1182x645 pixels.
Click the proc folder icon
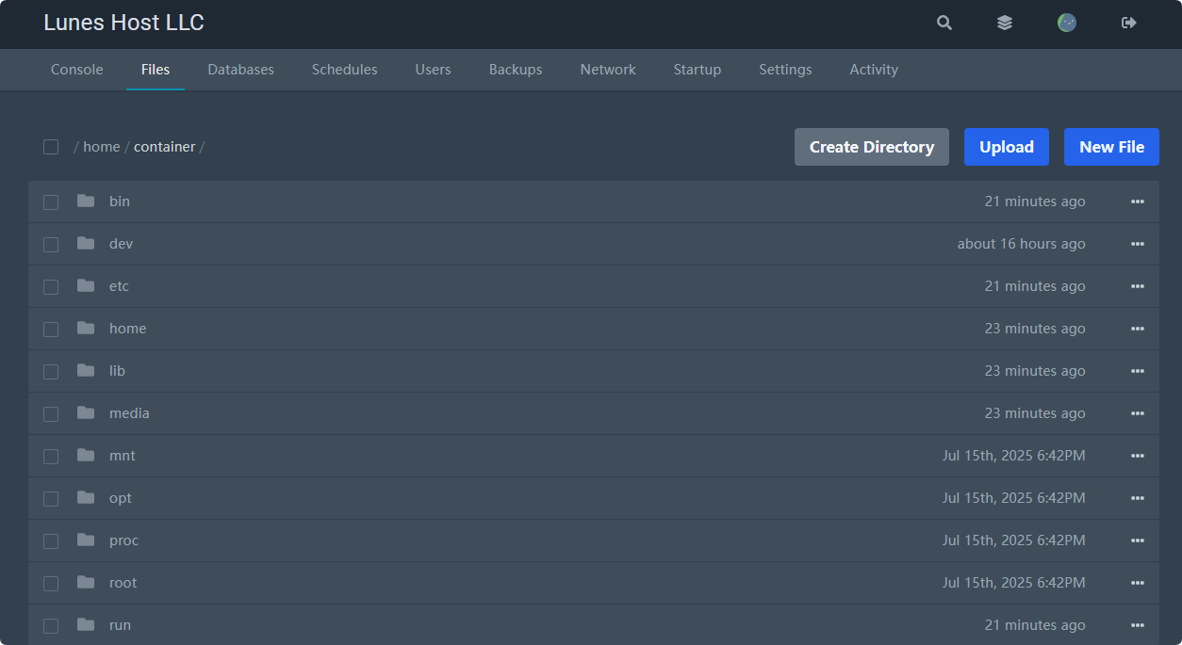coord(86,540)
